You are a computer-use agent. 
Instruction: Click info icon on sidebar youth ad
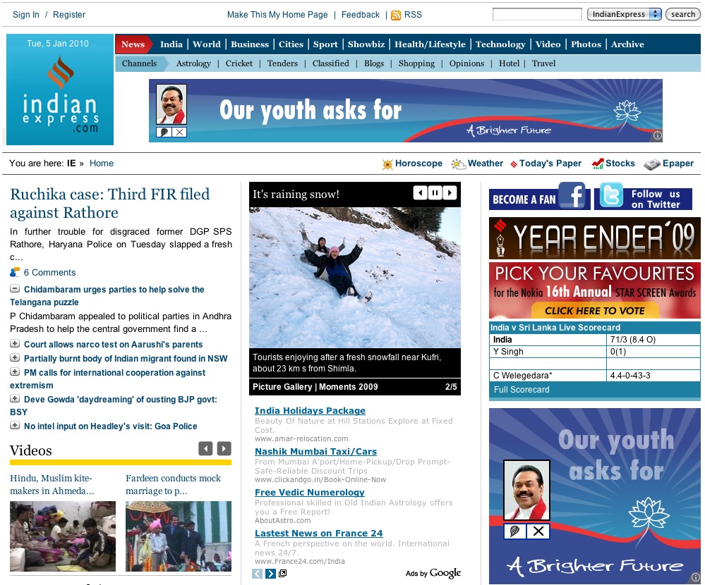[696, 577]
